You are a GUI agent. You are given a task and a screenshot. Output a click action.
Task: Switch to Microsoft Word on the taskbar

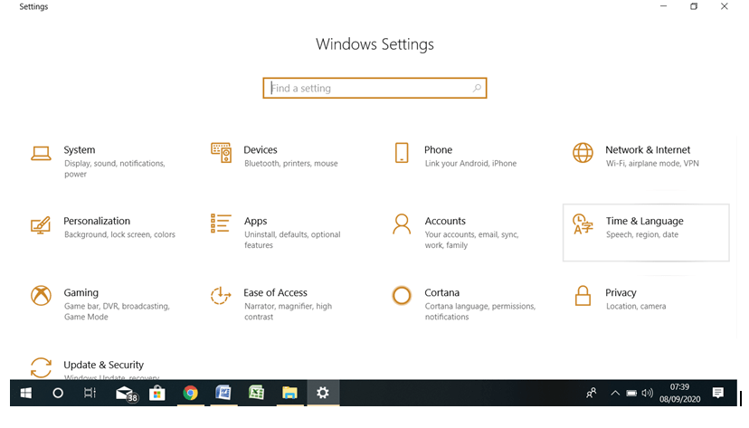223,393
